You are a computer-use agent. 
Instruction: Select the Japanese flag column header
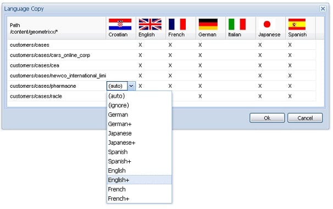(x=270, y=28)
